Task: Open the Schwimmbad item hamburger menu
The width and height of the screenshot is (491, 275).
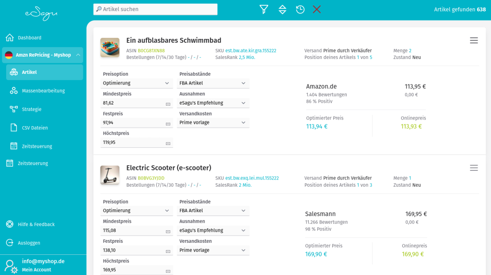Action: (474, 40)
